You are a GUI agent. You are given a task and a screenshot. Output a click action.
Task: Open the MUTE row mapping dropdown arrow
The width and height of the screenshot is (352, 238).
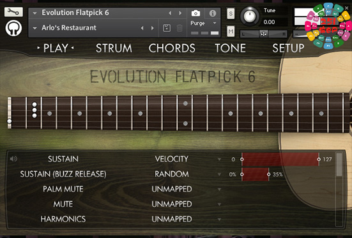point(219,204)
